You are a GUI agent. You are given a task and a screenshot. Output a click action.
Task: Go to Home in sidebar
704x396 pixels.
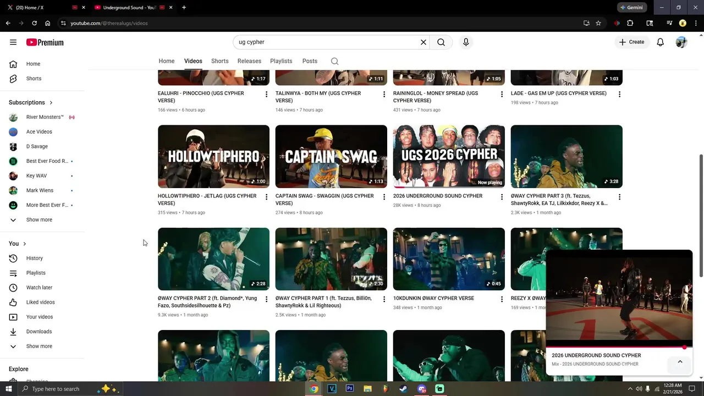click(x=33, y=64)
